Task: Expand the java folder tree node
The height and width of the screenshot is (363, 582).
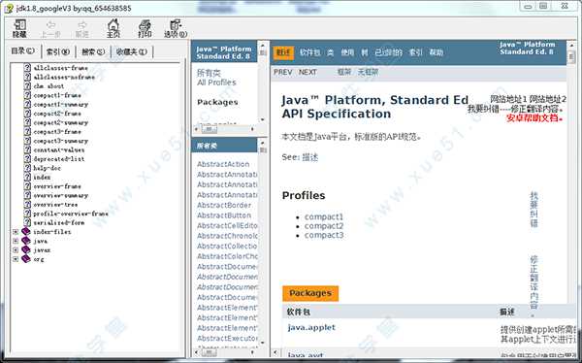Action: coord(16,241)
